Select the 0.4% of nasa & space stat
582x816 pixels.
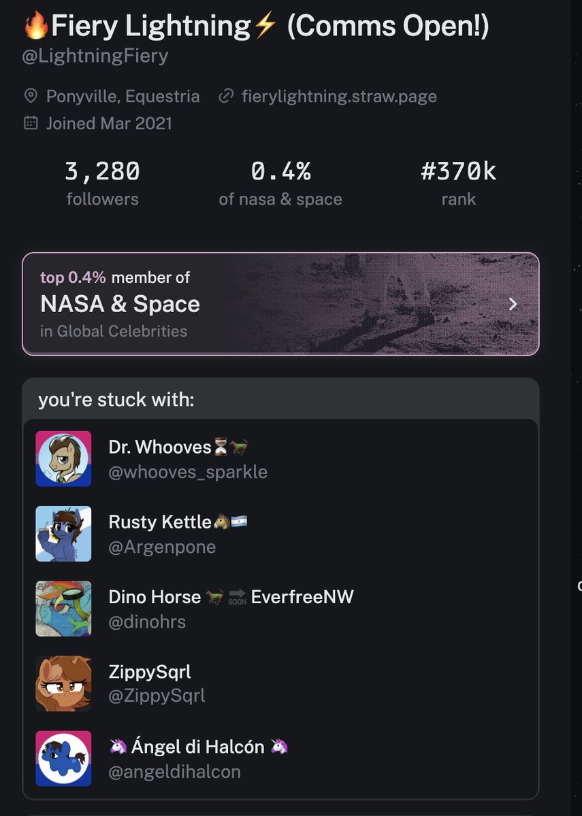tap(280, 184)
